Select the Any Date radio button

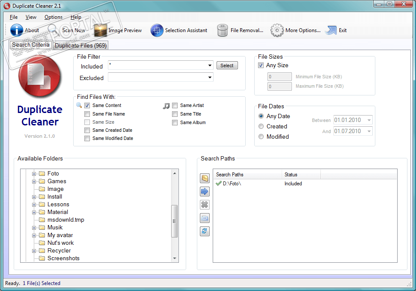click(x=261, y=116)
